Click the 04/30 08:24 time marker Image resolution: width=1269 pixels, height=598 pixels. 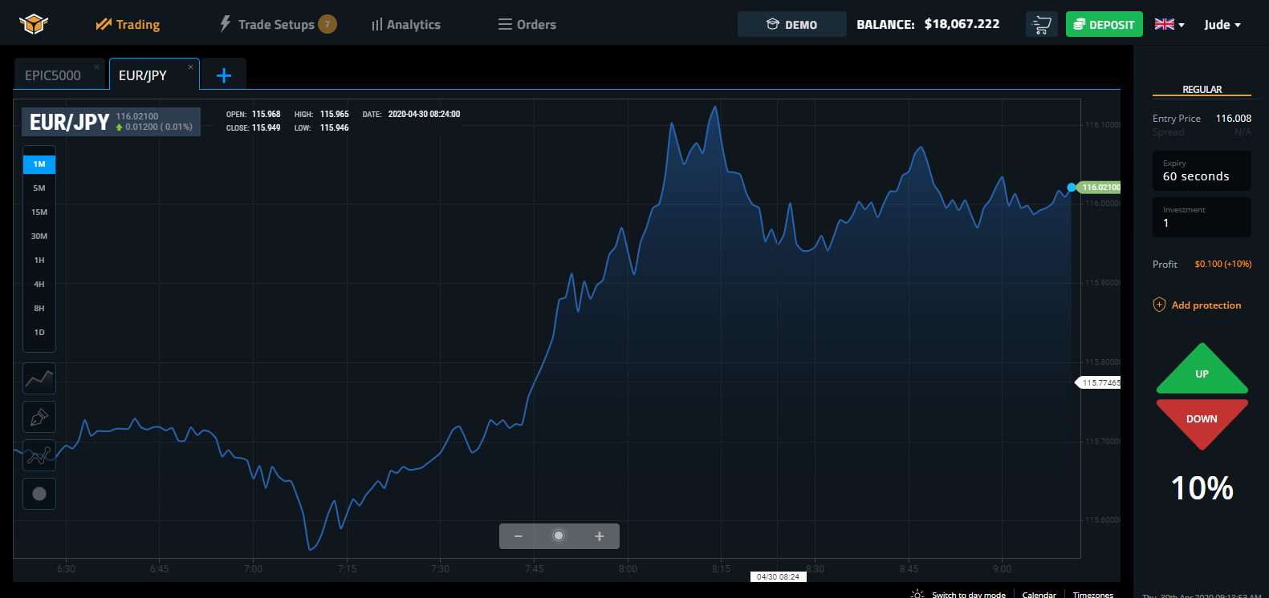point(778,576)
